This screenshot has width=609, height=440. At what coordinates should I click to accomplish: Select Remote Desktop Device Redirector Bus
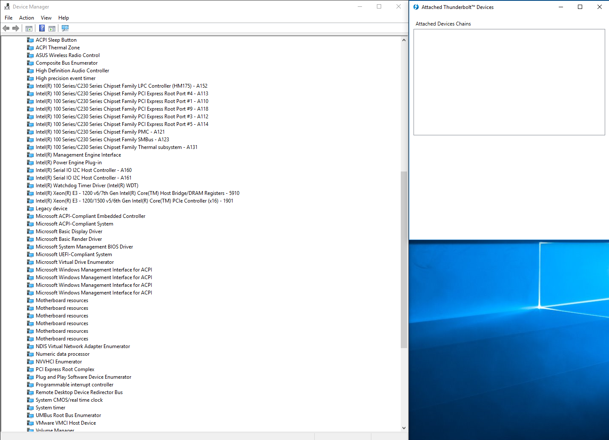tap(79, 392)
